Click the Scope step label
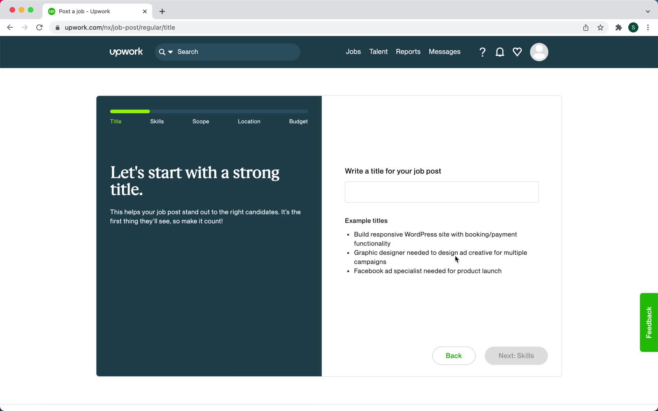The height and width of the screenshot is (411, 658). click(x=201, y=121)
